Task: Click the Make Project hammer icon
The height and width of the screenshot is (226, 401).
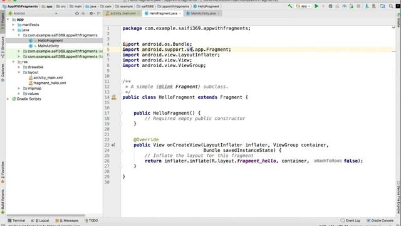Action: click(289, 6)
